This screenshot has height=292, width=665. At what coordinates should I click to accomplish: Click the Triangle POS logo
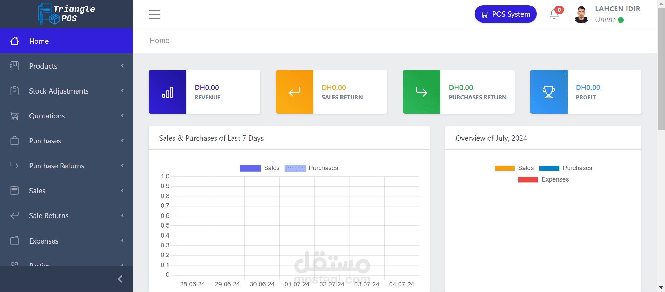67,14
